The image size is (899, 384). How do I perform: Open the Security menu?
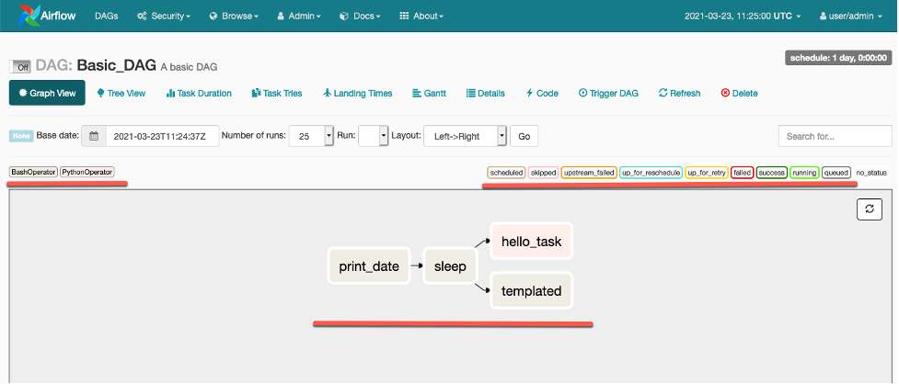(x=164, y=17)
